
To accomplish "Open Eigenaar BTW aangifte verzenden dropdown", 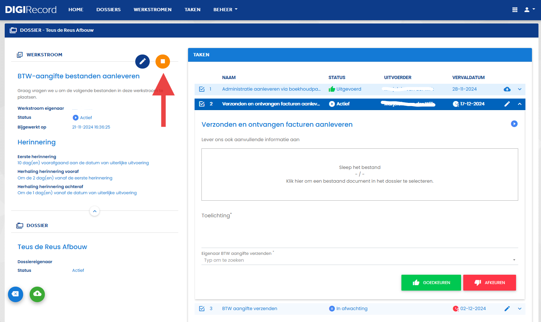I will 359,260.
